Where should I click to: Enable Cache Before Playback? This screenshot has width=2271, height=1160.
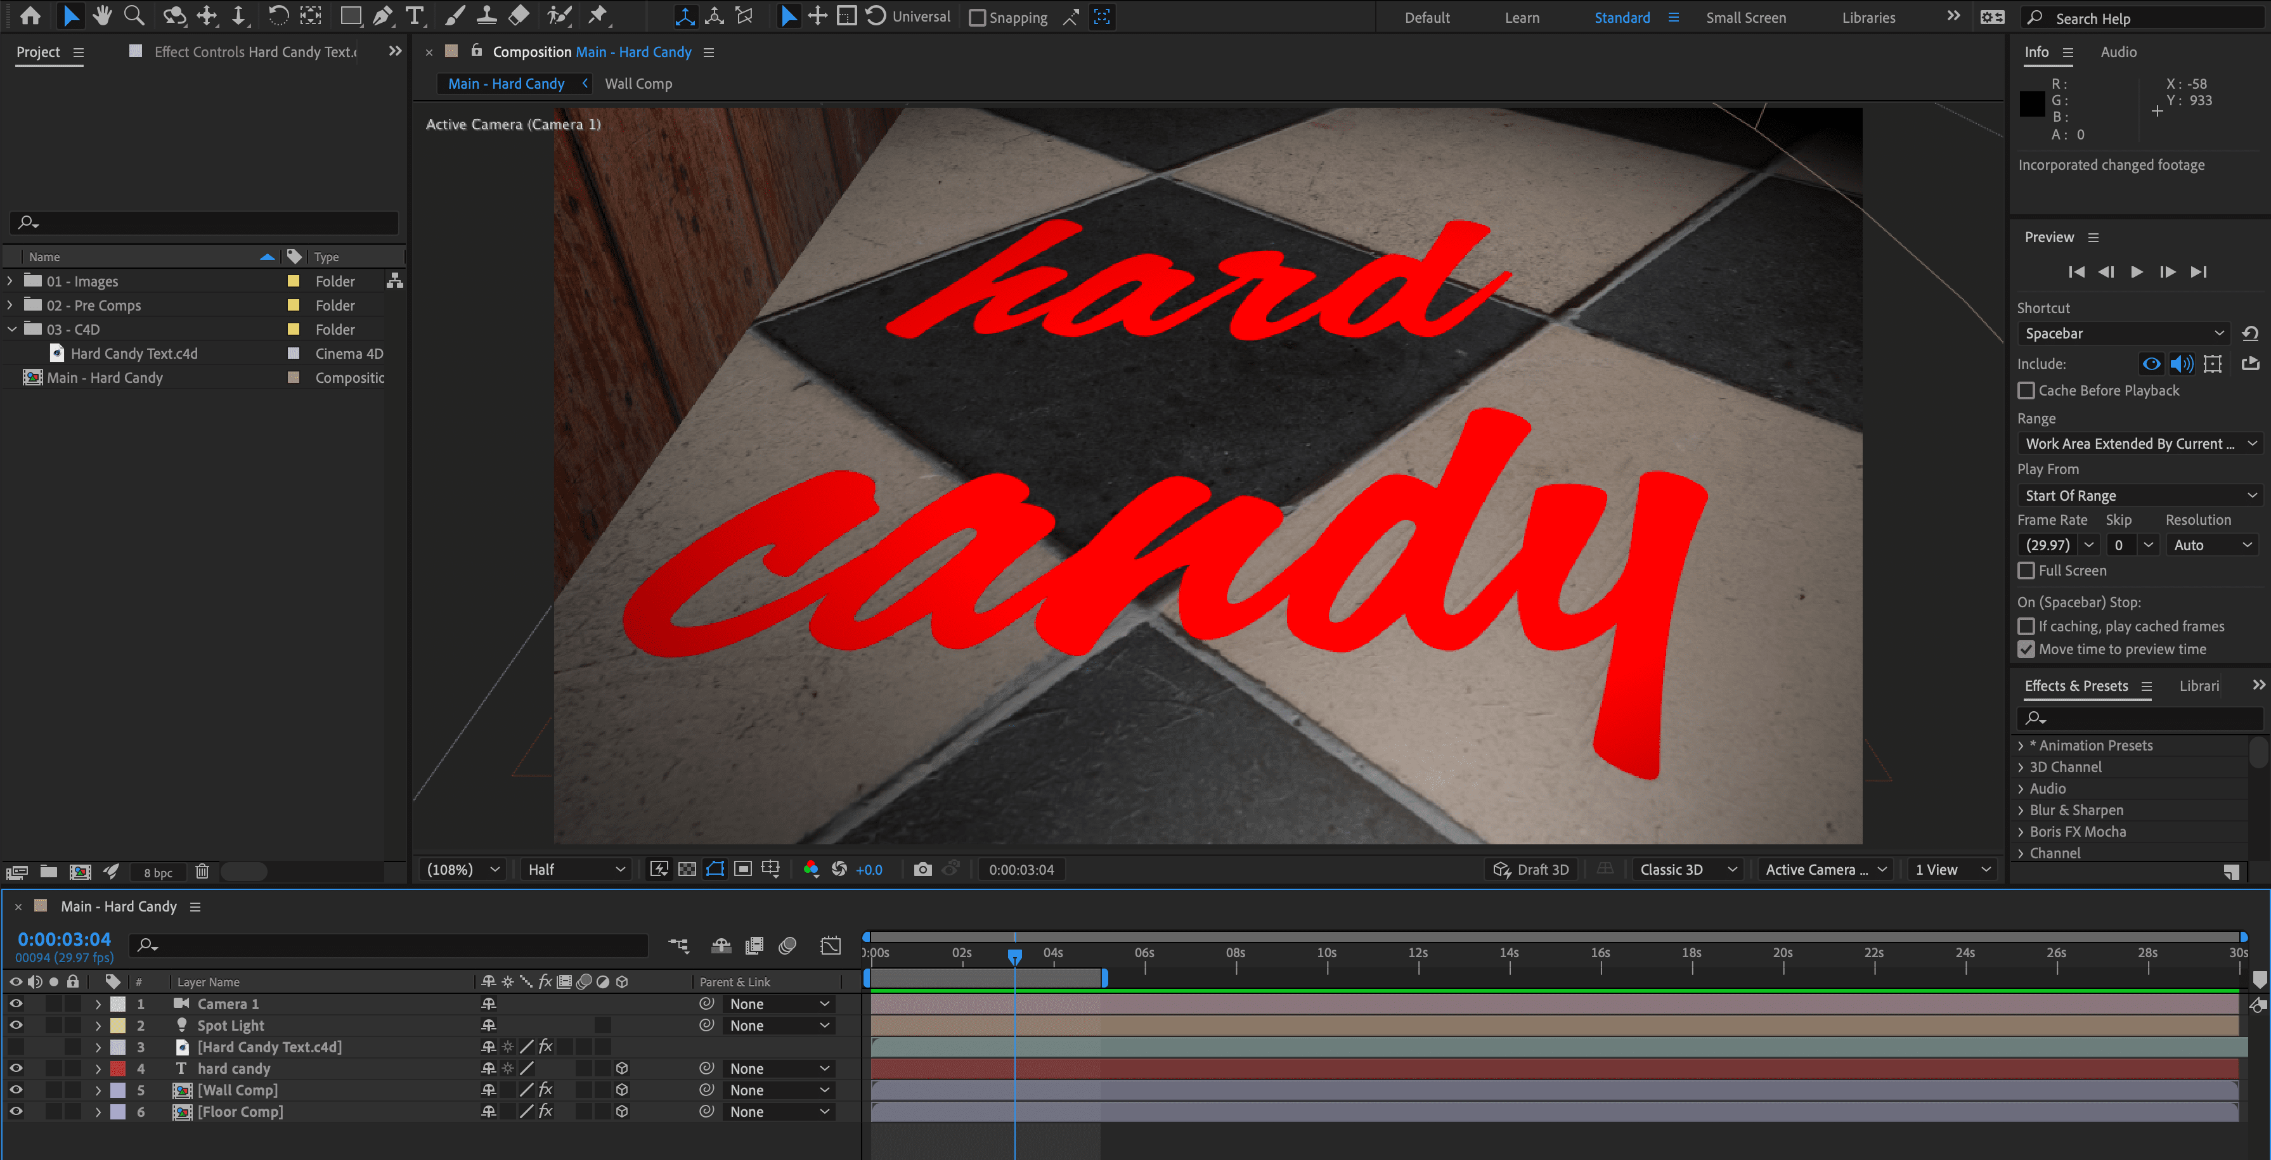pos(2027,390)
